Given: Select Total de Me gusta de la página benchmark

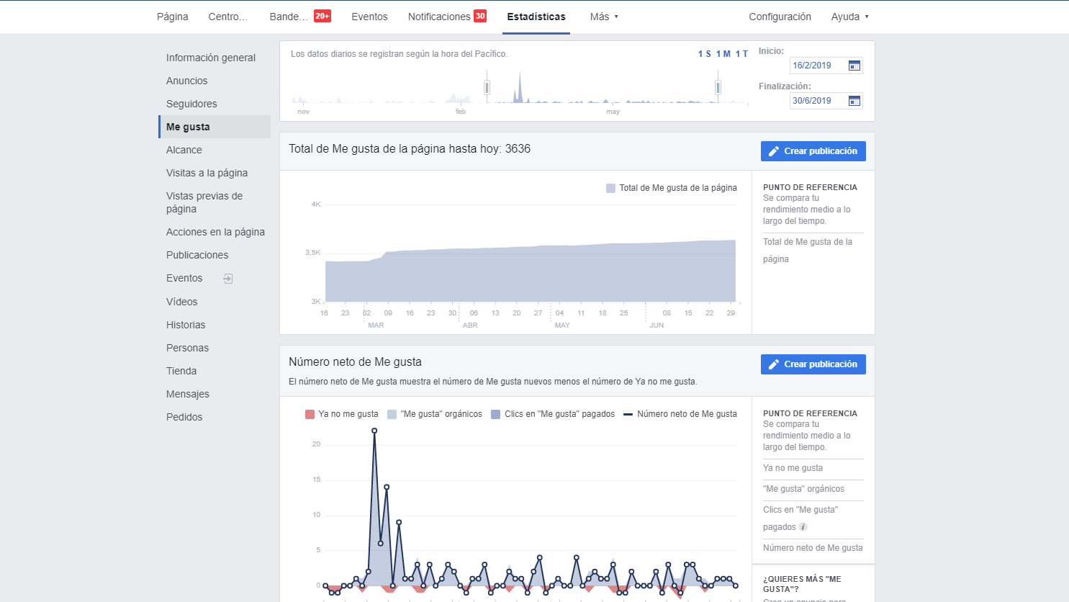Looking at the screenshot, I should pyautogui.click(x=808, y=251).
